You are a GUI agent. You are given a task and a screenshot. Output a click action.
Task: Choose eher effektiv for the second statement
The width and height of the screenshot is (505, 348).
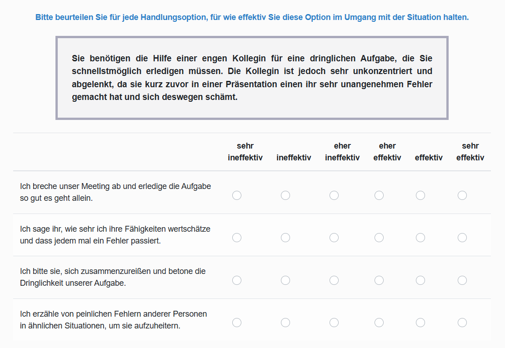pos(379,237)
